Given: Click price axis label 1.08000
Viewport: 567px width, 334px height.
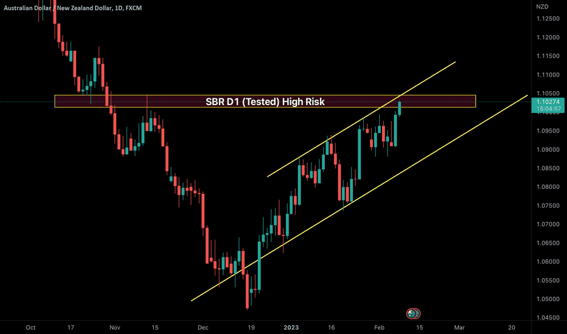Looking at the screenshot, I should click(548, 186).
